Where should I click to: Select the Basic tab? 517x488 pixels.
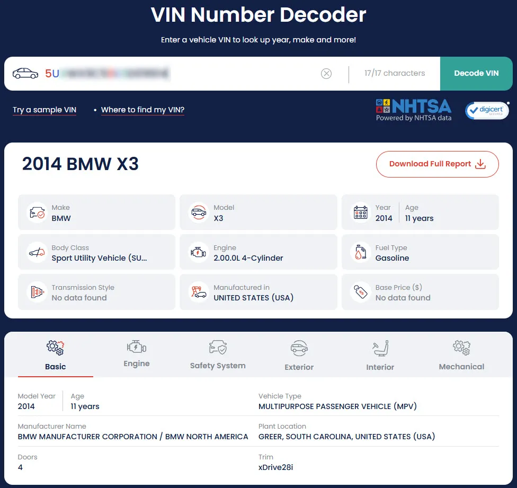(x=56, y=355)
